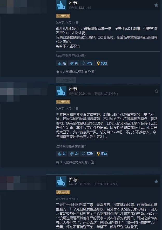The height and width of the screenshot is (230, 162).
Task: Vote 否 (no) on the second review
Action: 74,154
